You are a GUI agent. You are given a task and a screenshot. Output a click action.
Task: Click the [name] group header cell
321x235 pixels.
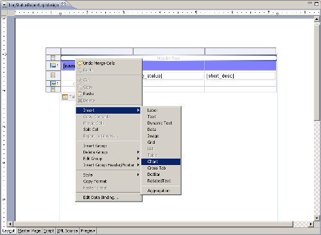click(69, 66)
